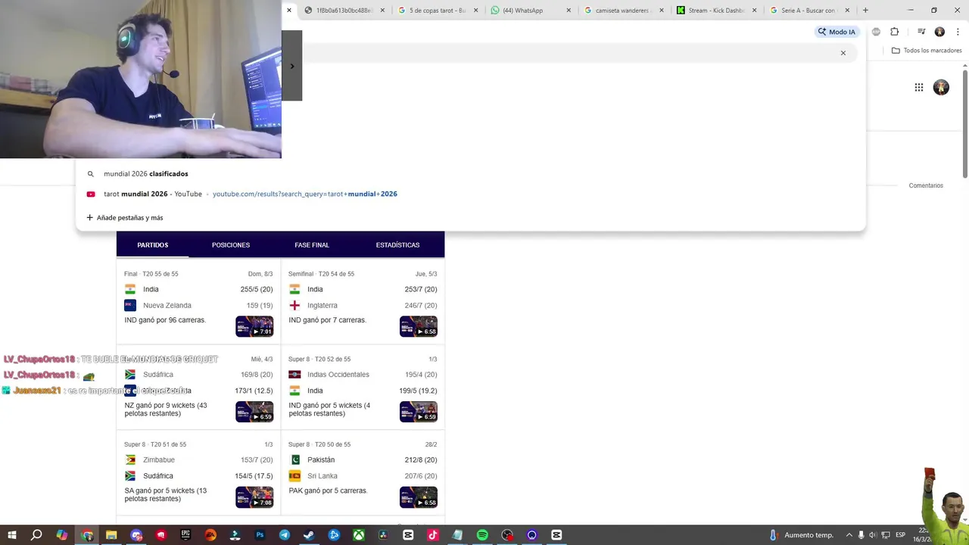Show hidden system tray icons

point(849,535)
